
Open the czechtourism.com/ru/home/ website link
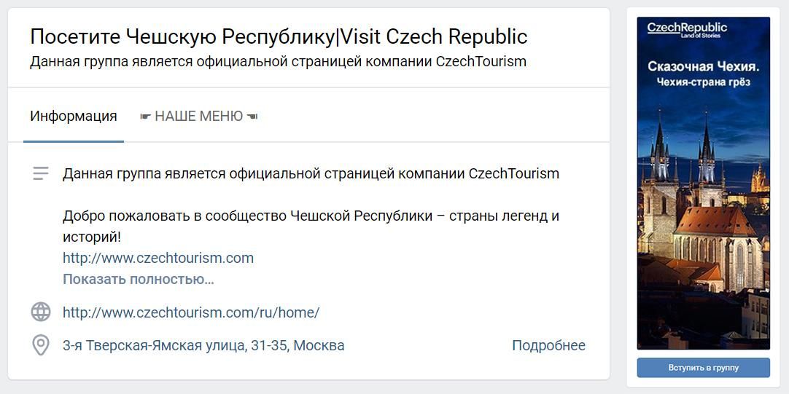click(191, 312)
